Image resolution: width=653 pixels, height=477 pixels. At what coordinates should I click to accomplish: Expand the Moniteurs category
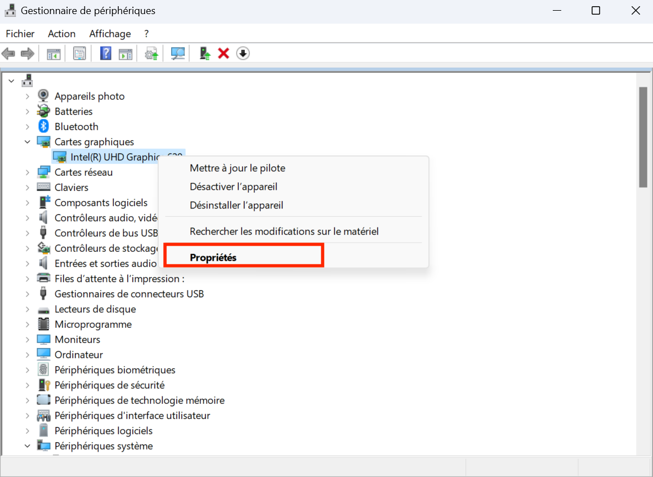tap(27, 340)
